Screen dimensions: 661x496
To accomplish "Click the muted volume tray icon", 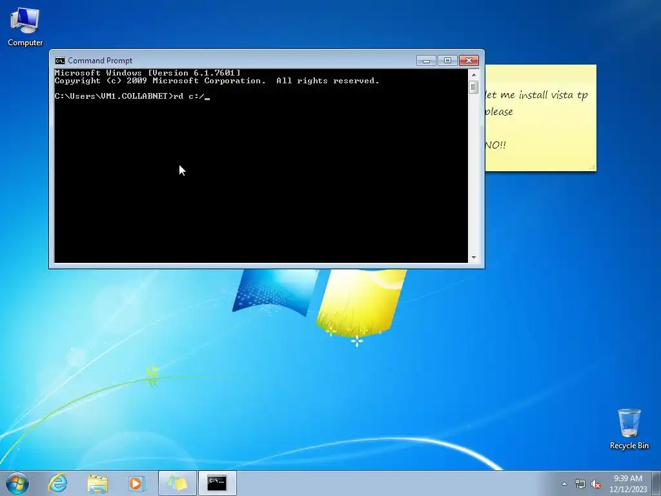I will tap(596, 484).
